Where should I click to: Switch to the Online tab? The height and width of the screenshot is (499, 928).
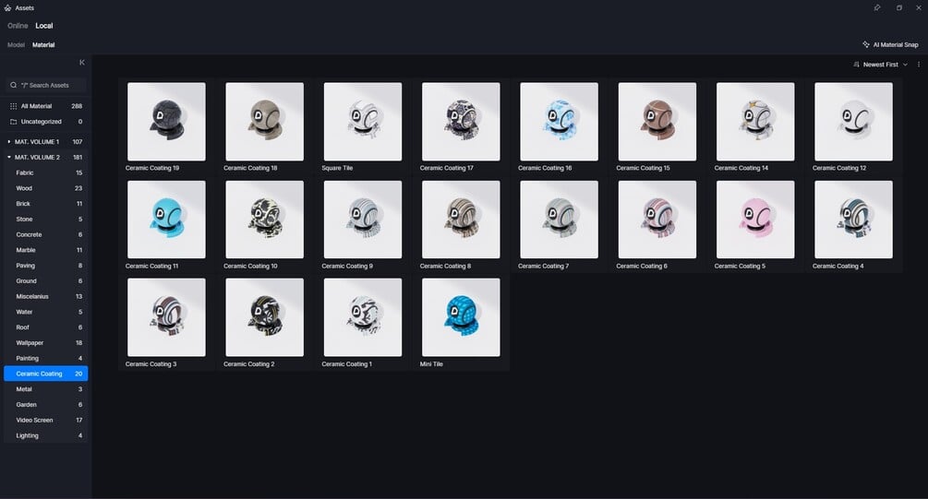tap(18, 26)
